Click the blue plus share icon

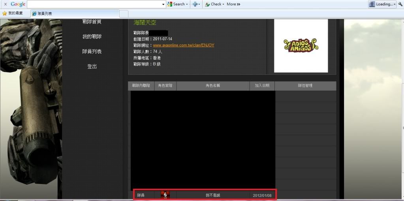[195, 4]
